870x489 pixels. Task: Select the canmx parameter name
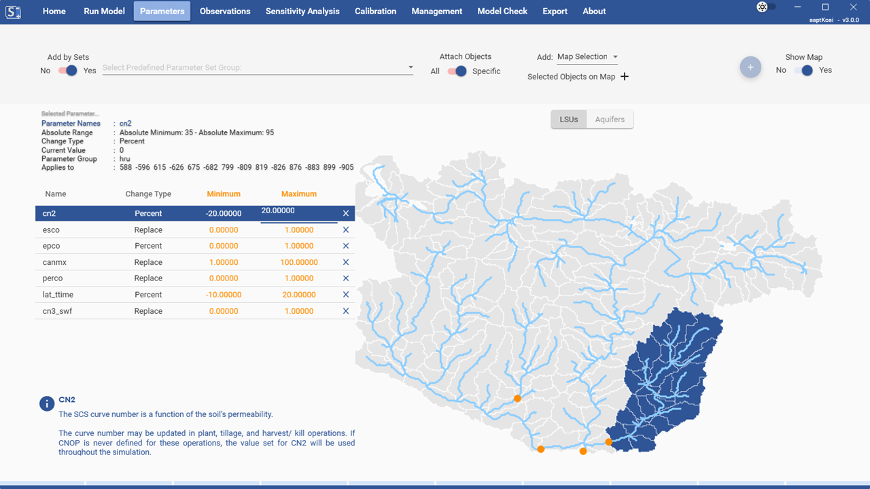point(54,262)
